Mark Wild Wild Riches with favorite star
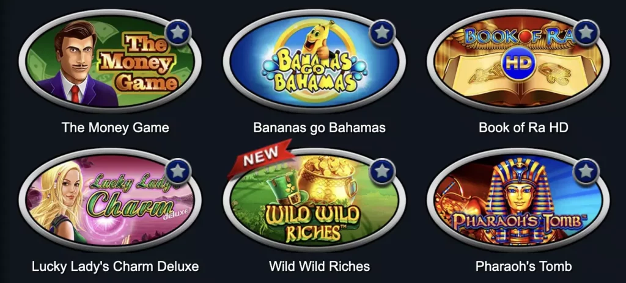 coord(382,171)
